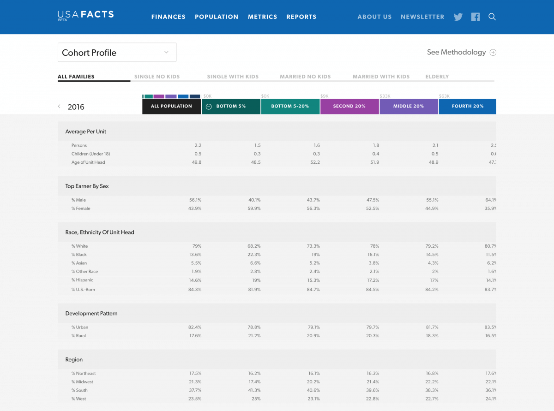Open the Reports menu
Viewport: 554px width, 411px height.
coord(301,17)
